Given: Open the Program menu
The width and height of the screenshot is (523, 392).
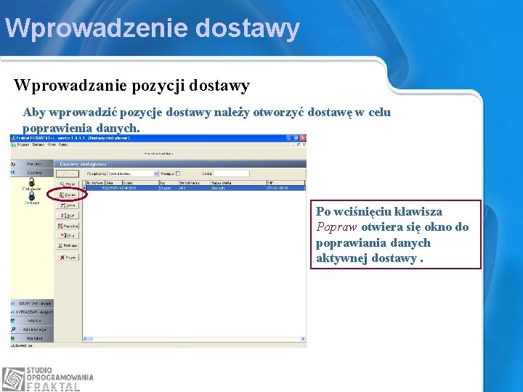Looking at the screenshot, I should click(23, 145).
